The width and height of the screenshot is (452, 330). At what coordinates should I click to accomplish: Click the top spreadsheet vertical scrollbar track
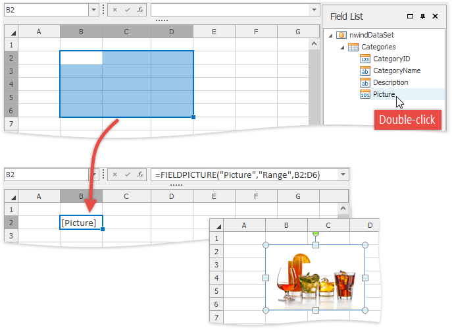pyautogui.click(x=314, y=86)
